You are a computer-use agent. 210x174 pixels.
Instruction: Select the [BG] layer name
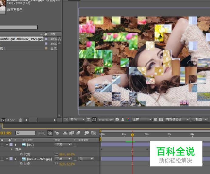pos(30,145)
